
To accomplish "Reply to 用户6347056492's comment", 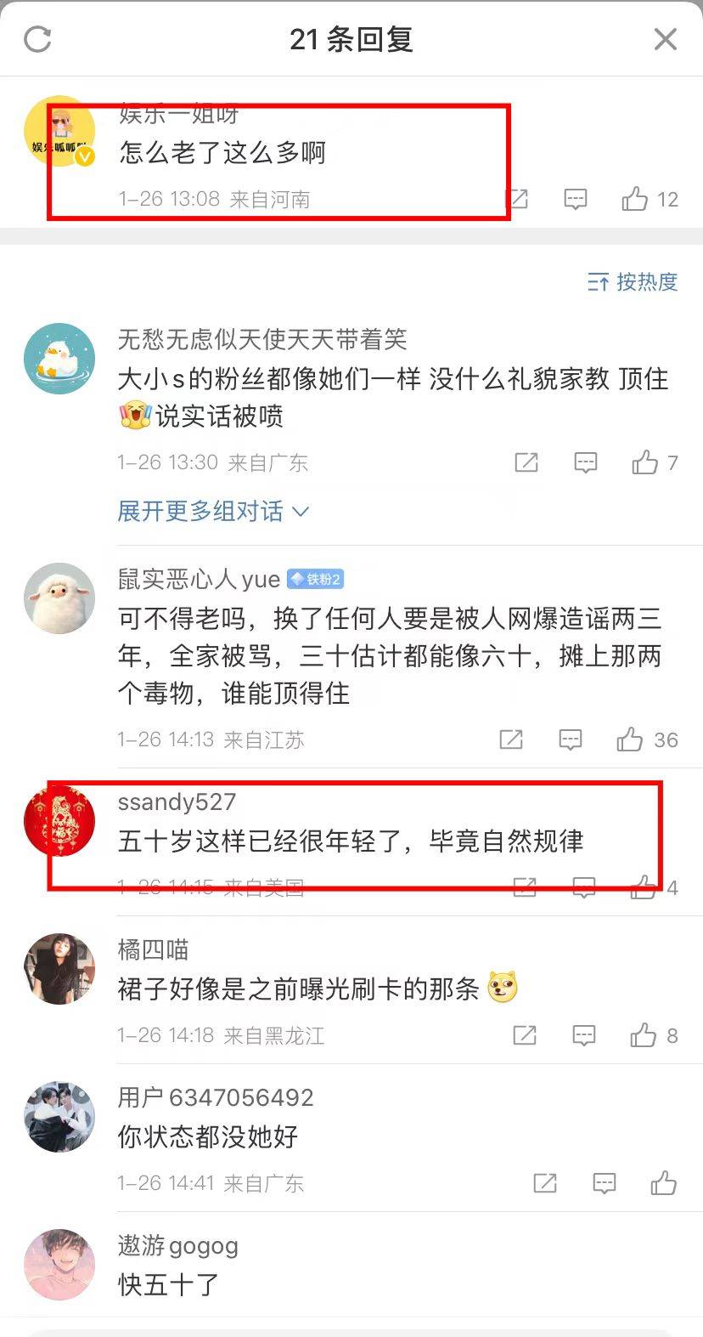I will coord(605,1183).
